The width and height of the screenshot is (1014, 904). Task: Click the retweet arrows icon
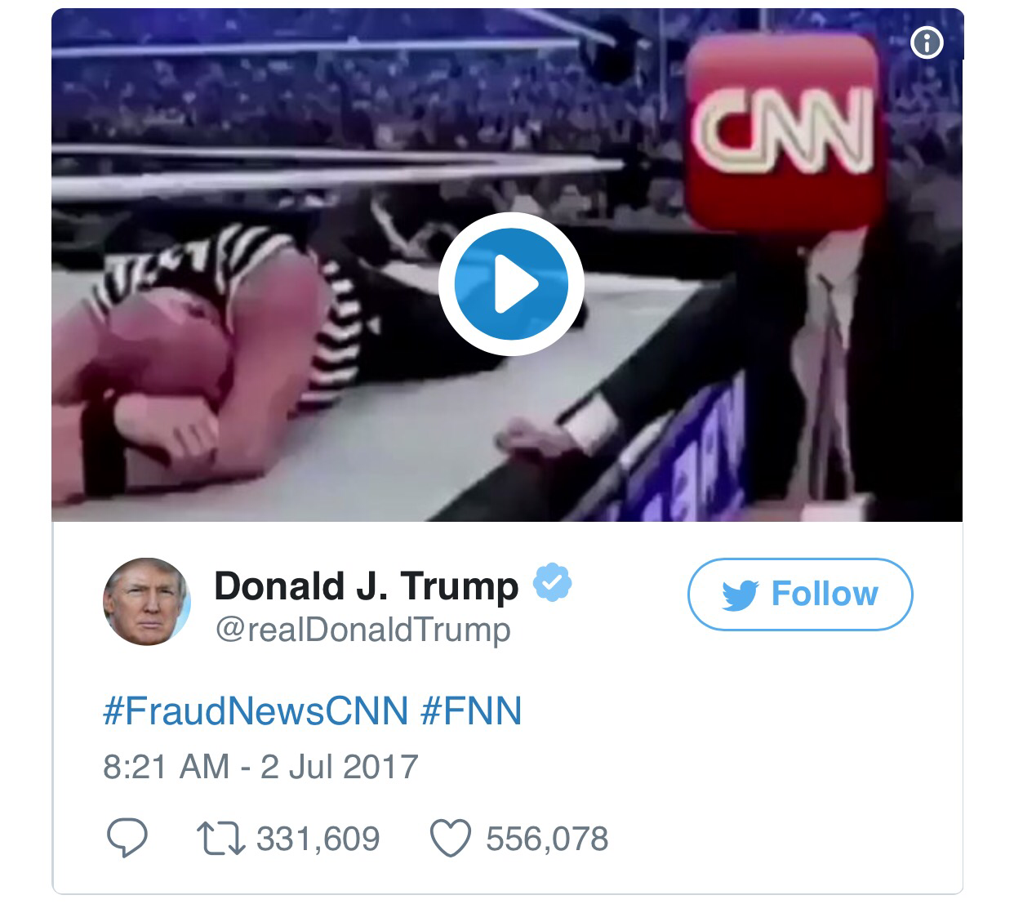click(221, 839)
